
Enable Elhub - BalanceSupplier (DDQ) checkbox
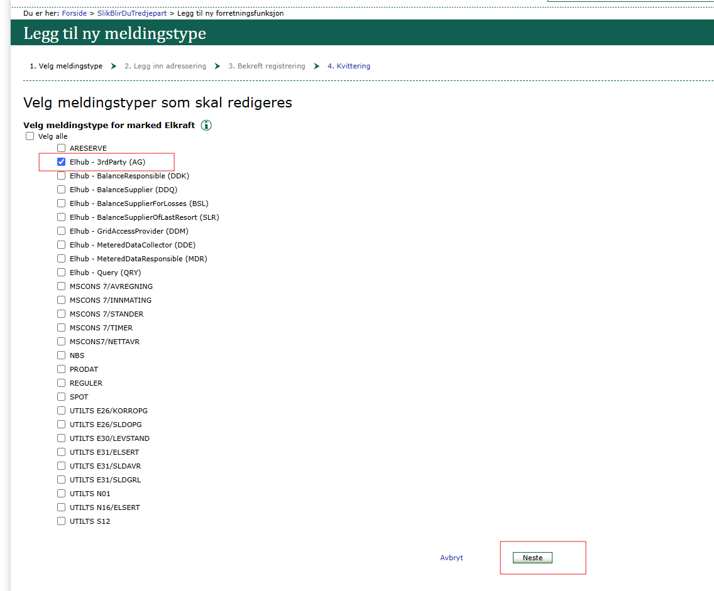coord(62,189)
